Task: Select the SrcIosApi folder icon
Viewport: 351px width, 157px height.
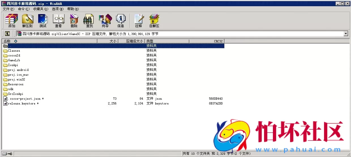Action: tap(5, 94)
